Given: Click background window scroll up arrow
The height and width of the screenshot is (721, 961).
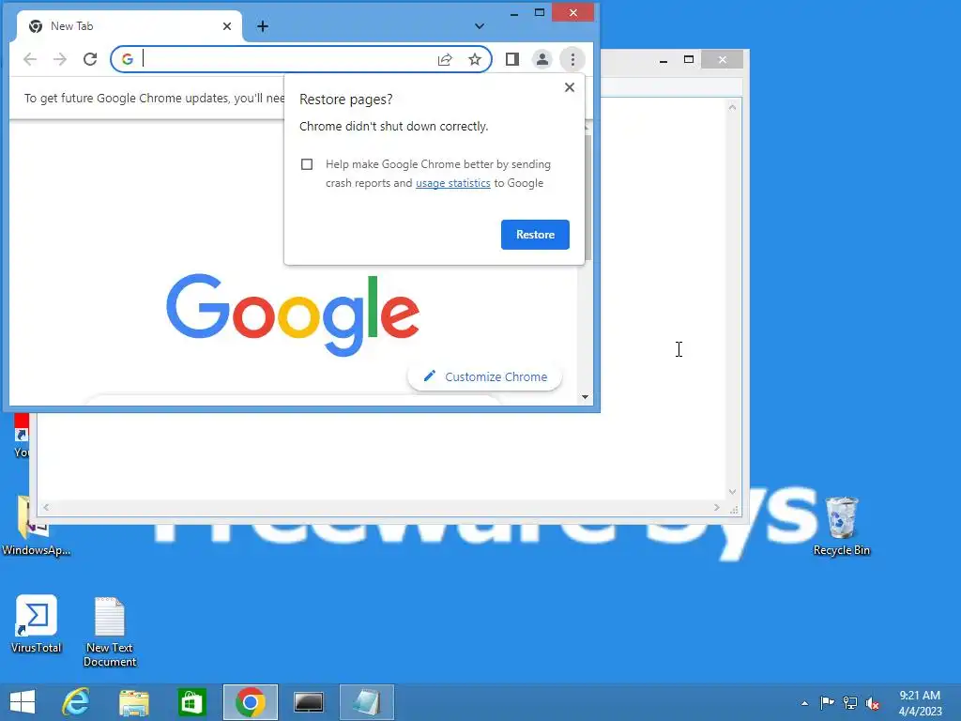Looking at the screenshot, I should click(x=732, y=107).
